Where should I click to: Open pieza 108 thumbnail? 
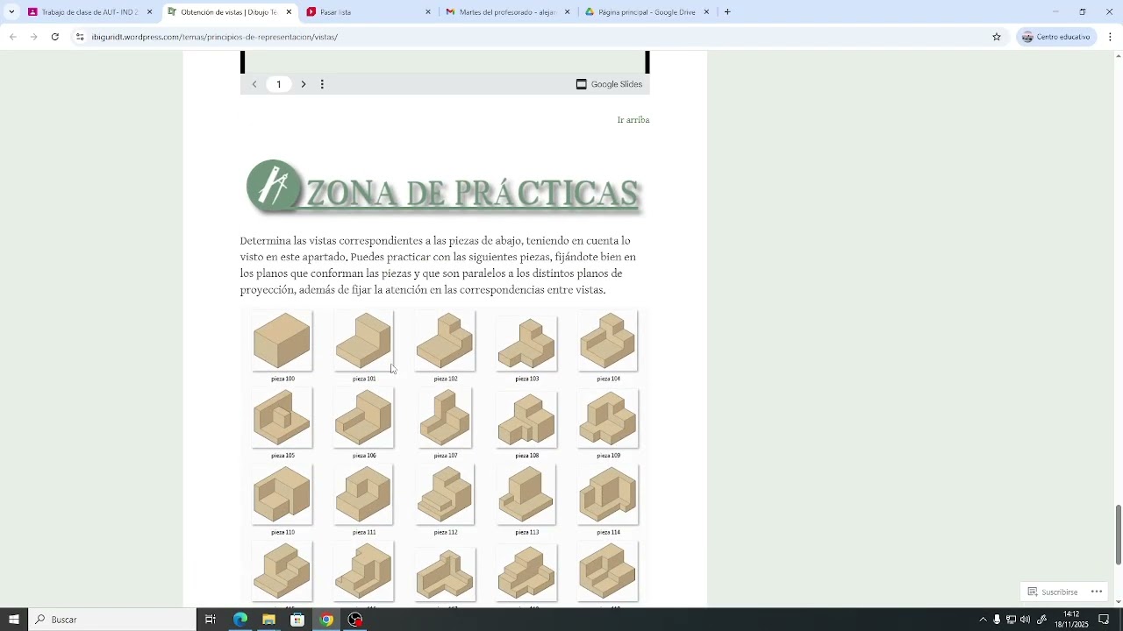(x=526, y=419)
